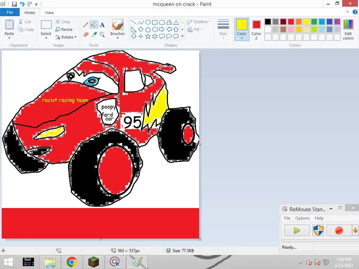Select the Eraser tool

tap(86, 35)
